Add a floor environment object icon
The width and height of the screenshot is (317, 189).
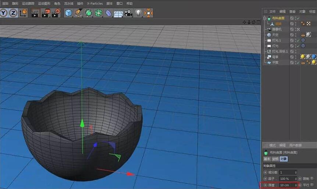(x=118, y=14)
